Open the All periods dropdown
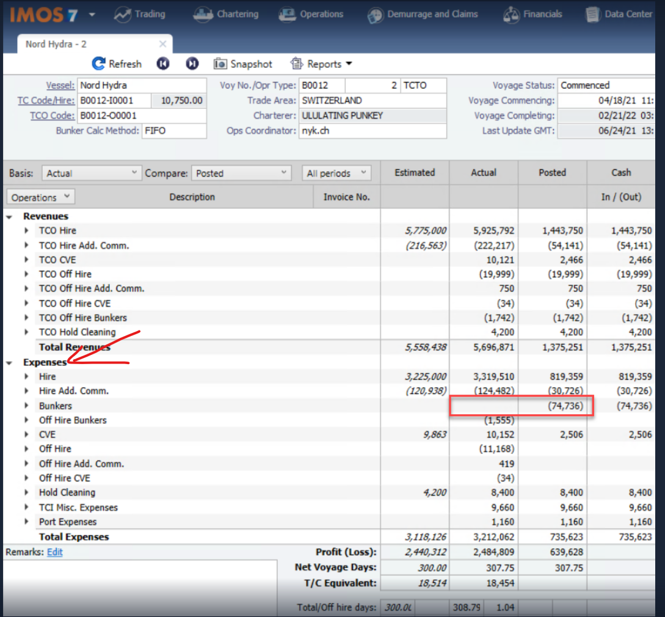The width and height of the screenshot is (665, 617). pos(336,173)
